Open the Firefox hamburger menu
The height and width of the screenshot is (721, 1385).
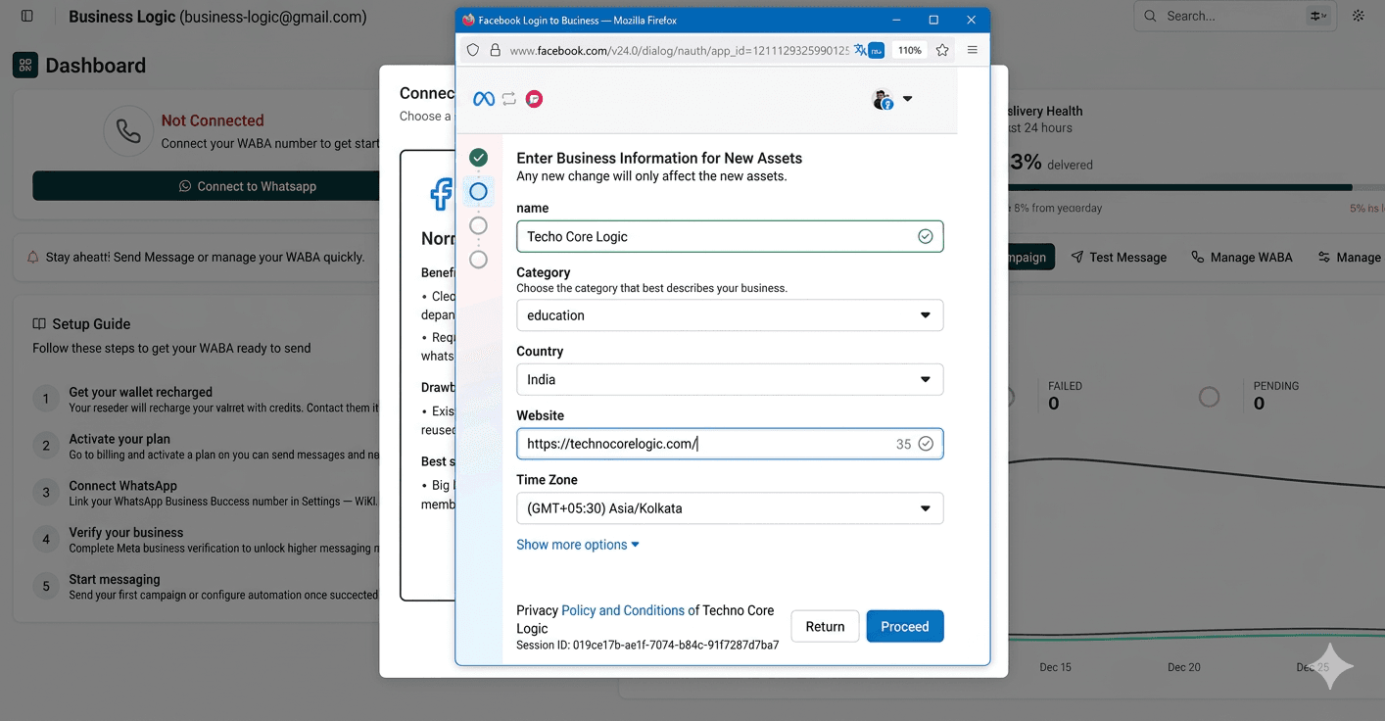(972, 50)
